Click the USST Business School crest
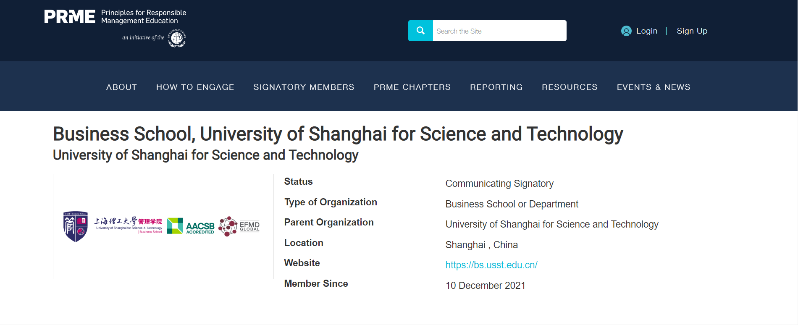 pos(76,226)
